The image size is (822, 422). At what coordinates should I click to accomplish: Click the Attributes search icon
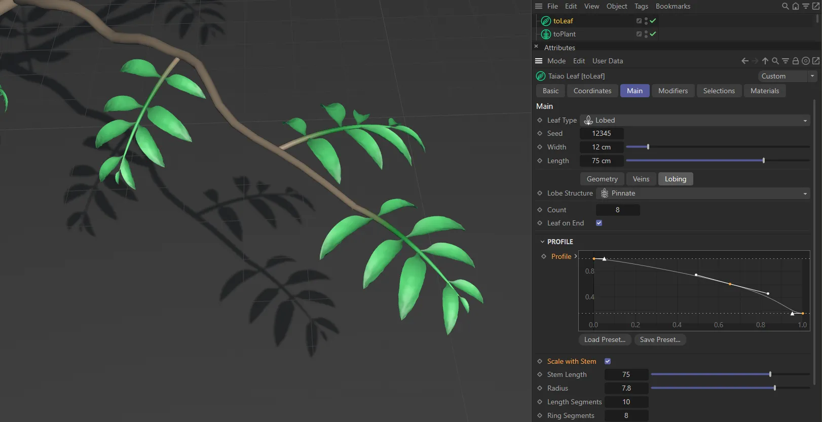(x=775, y=61)
